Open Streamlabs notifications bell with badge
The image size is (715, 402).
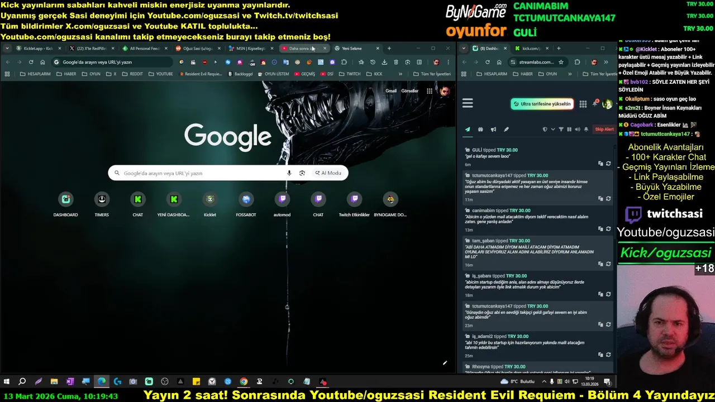pyautogui.click(x=595, y=103)
